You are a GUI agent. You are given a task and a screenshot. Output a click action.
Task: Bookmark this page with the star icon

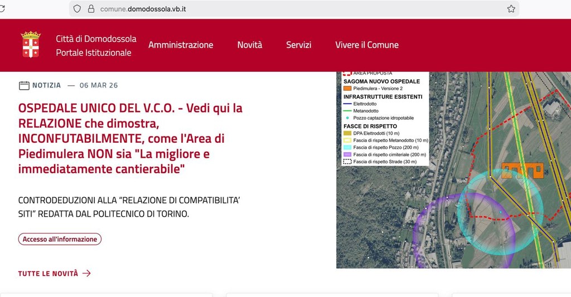point(511,8)
